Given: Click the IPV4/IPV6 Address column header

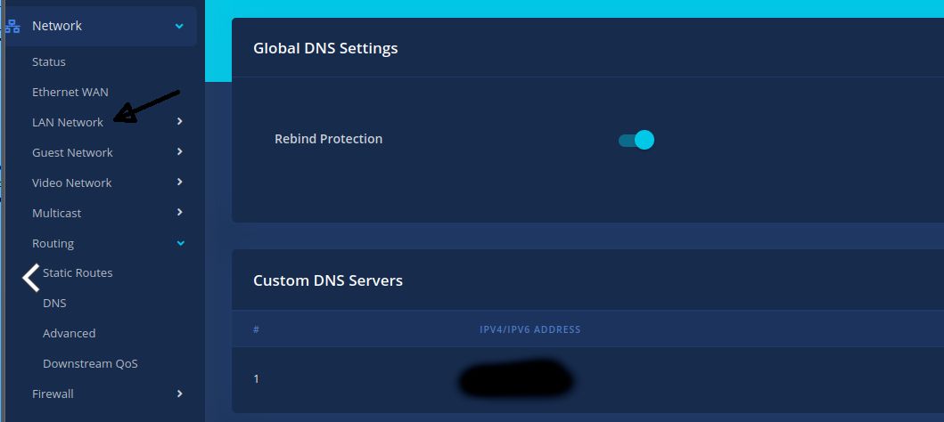Looking at the screenshot, I should point(529,330).
